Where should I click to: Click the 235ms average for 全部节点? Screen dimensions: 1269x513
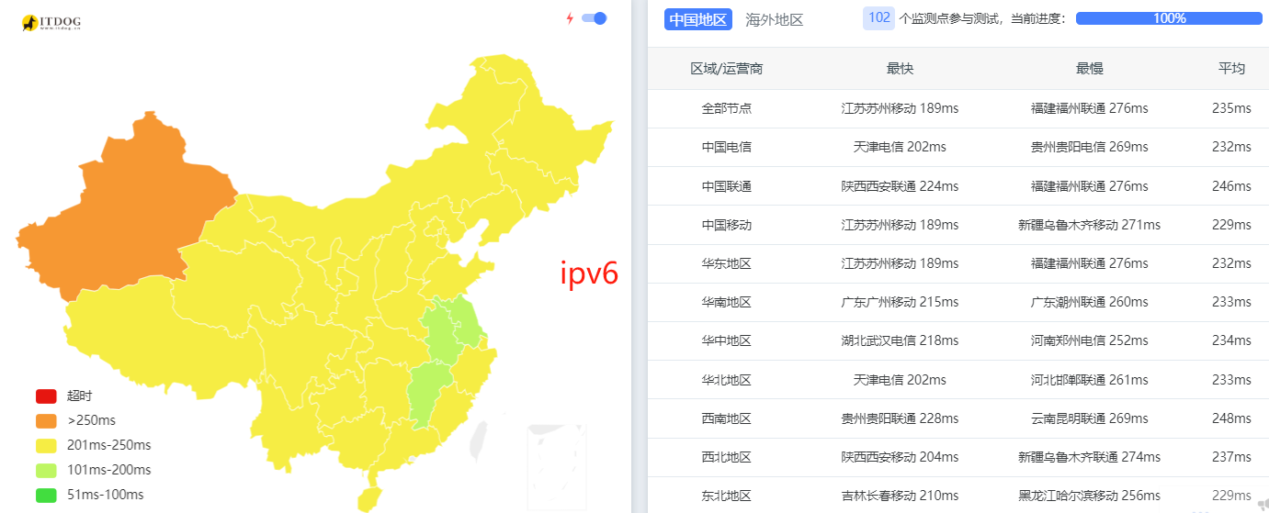click(x=1231, y=108)
